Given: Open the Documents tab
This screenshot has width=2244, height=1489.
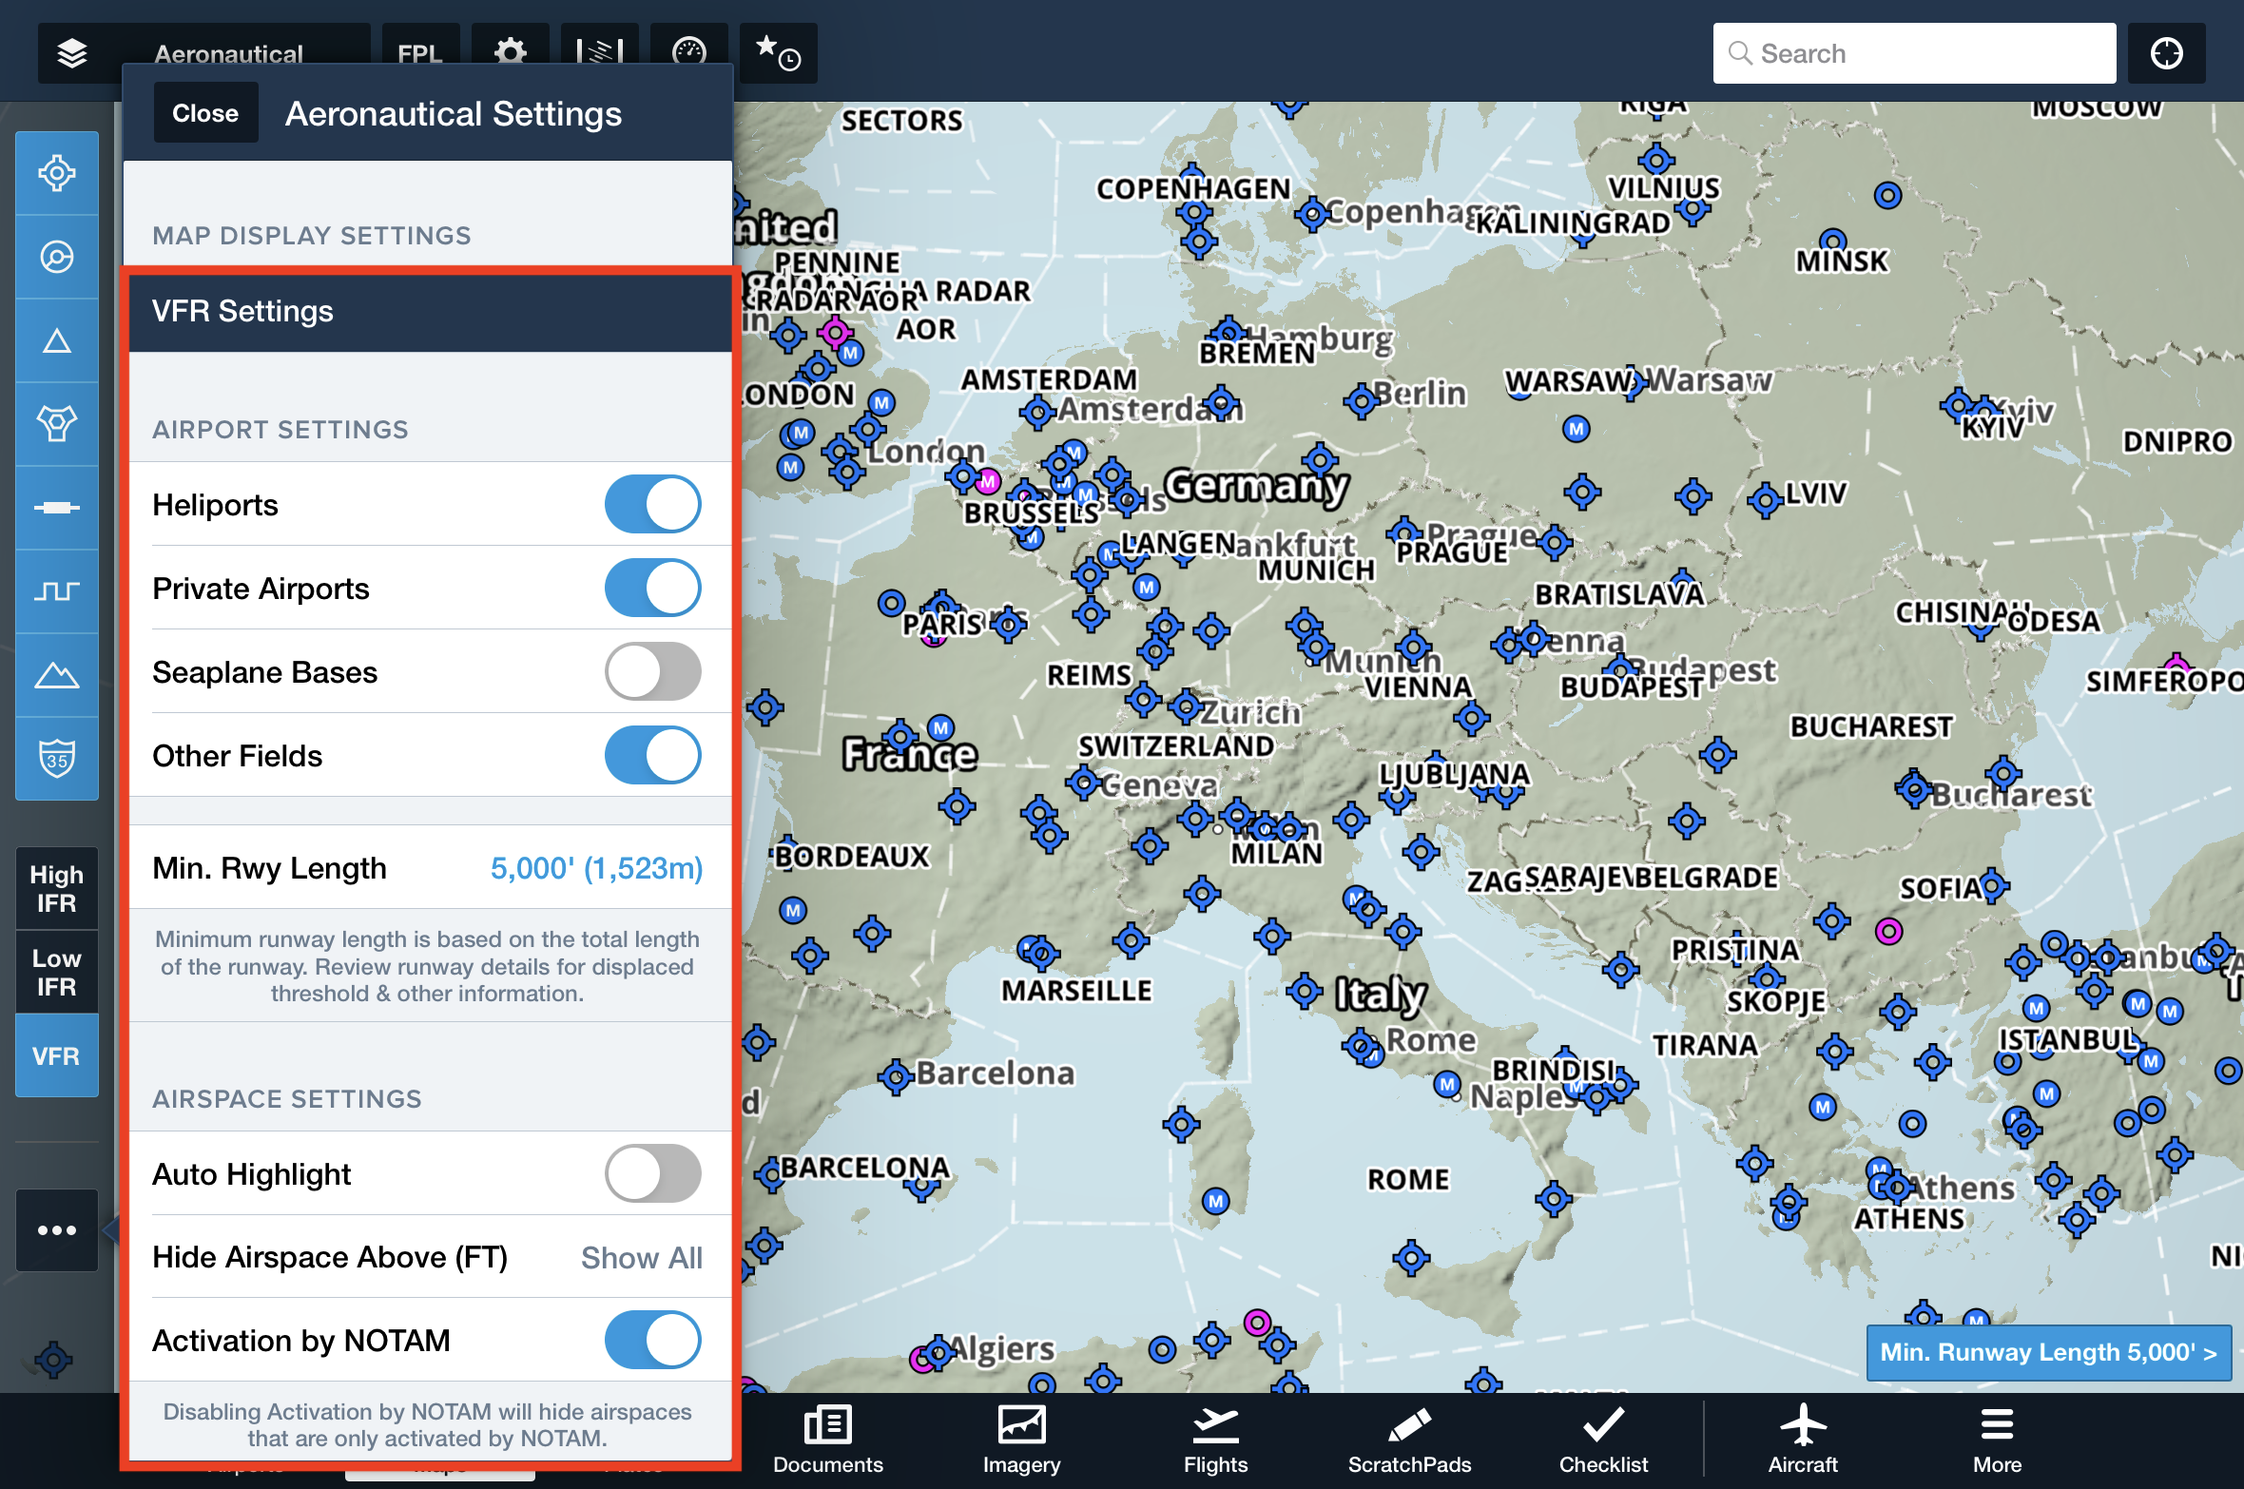Looking at the screenshot, I should (828, 1441).
